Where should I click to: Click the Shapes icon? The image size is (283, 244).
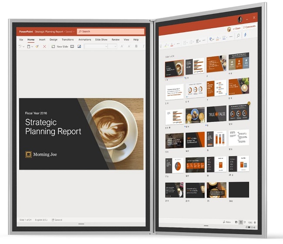click(211, 39)
